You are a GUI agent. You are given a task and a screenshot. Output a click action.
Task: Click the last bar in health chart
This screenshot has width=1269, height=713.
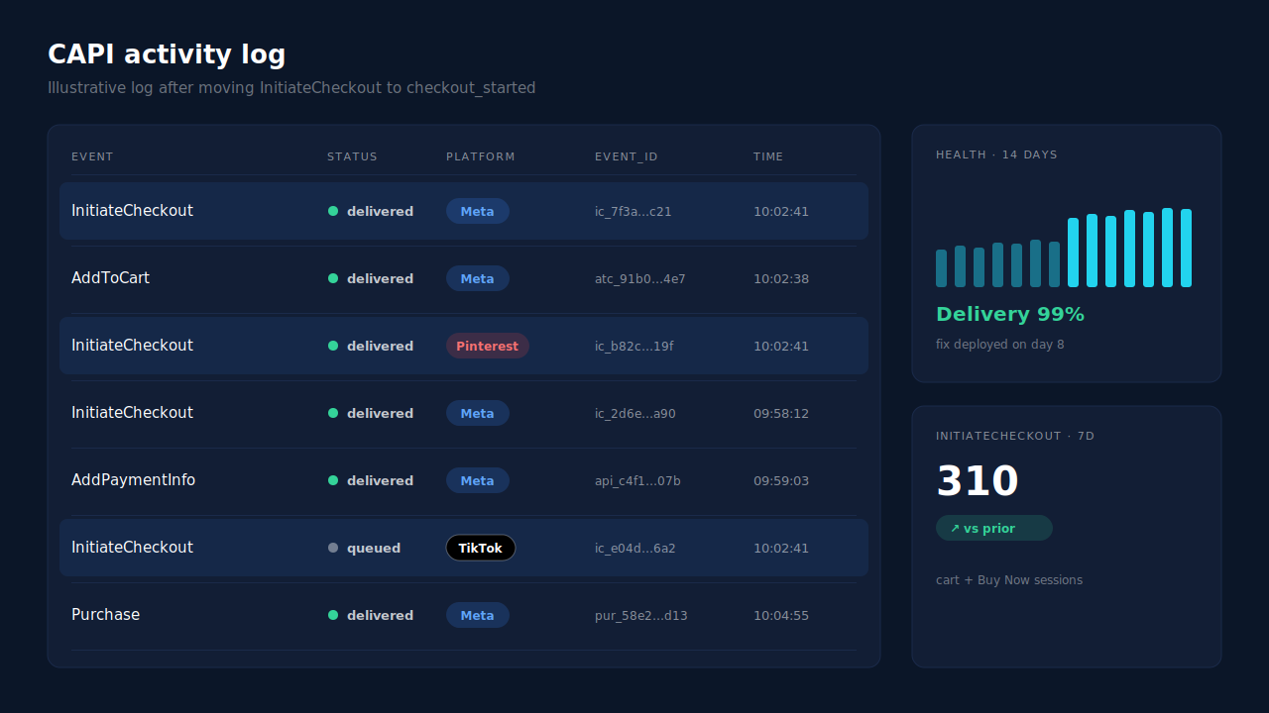coord(1186,248)
